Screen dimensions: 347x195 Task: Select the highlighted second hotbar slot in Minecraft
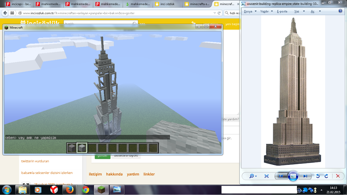click(x=82, y=148)
